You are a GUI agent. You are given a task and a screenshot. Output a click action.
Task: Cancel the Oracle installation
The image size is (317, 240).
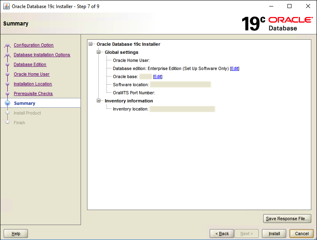[x=302, y=234]
